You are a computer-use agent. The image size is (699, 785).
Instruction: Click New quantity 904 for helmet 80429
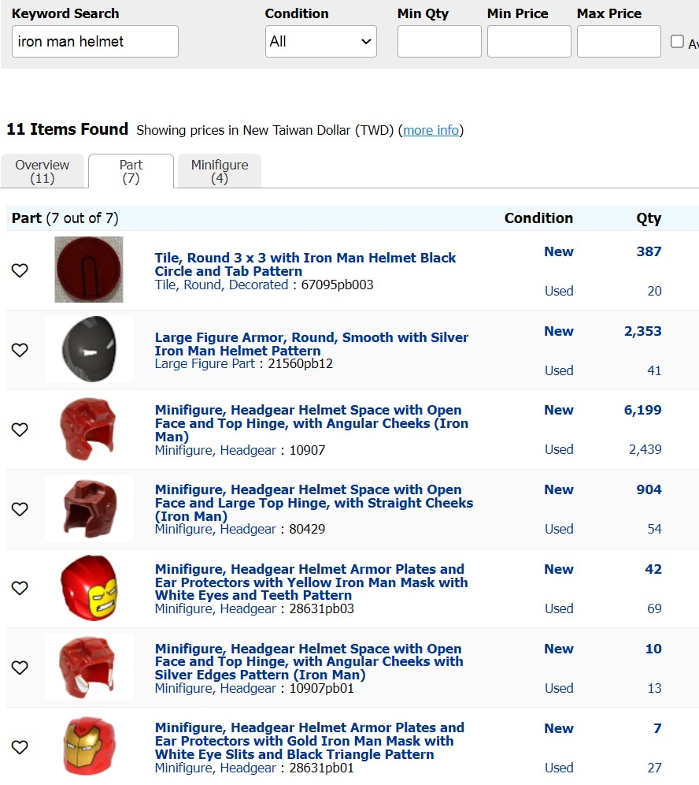point(649,489)
